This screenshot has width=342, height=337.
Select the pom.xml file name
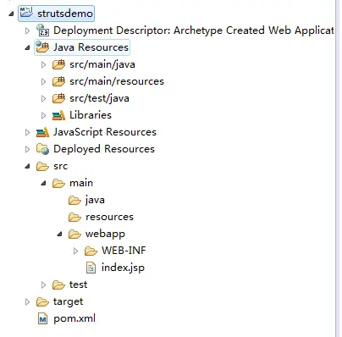(x=74, y=318)
